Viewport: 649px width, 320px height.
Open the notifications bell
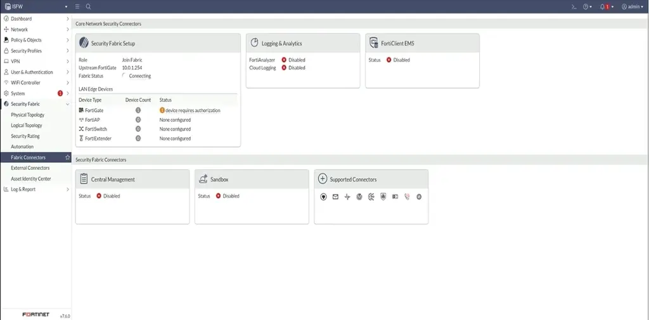pos(607,7)
